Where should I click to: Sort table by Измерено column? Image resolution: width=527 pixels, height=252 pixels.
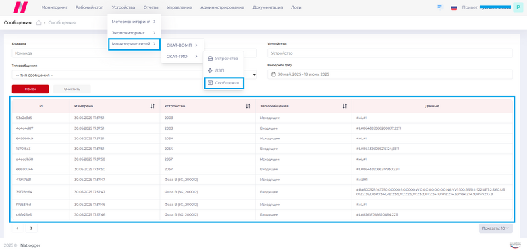pyautogui.click(x=153, y=106)
